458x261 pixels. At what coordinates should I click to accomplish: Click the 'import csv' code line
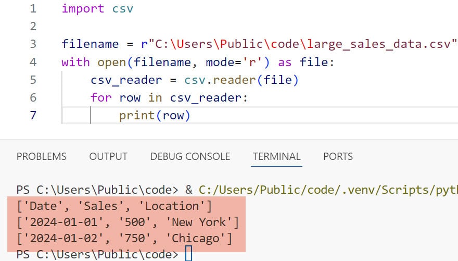coord(97,9)
